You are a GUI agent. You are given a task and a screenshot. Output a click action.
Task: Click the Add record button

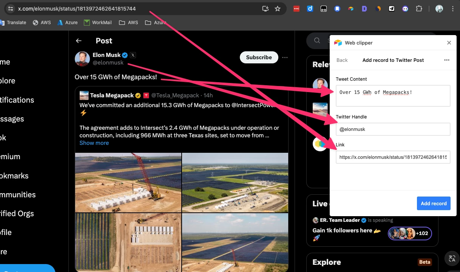coord(434,203)
